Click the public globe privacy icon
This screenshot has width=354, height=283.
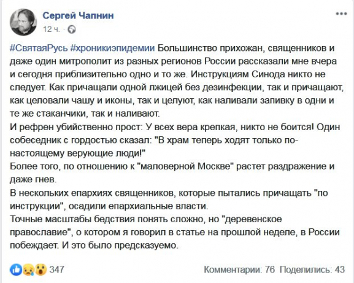coord(72,29)
